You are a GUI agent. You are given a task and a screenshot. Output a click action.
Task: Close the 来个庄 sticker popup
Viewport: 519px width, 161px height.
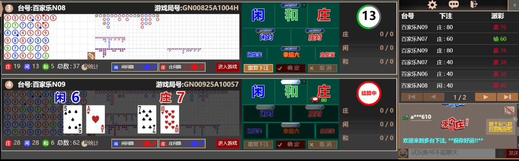click(514, 119)
